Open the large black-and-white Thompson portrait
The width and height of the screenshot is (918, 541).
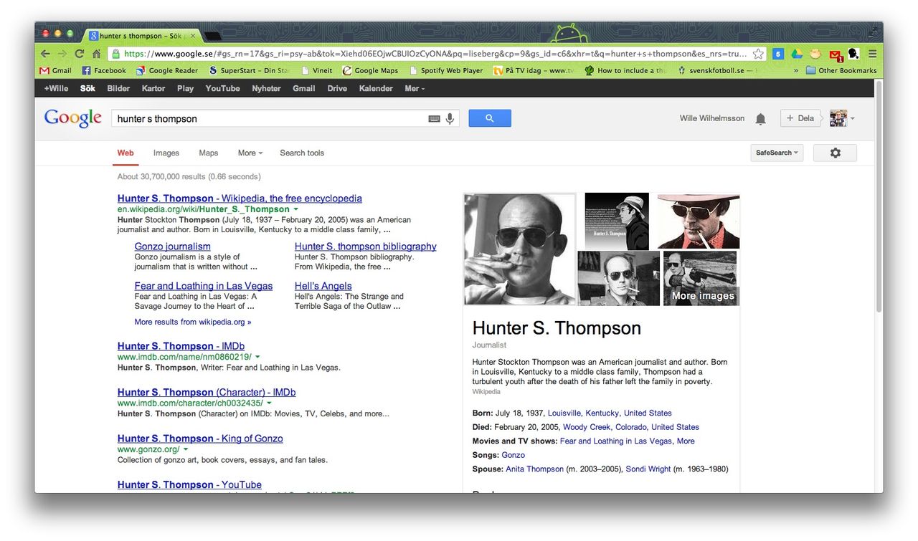(520, 249)
